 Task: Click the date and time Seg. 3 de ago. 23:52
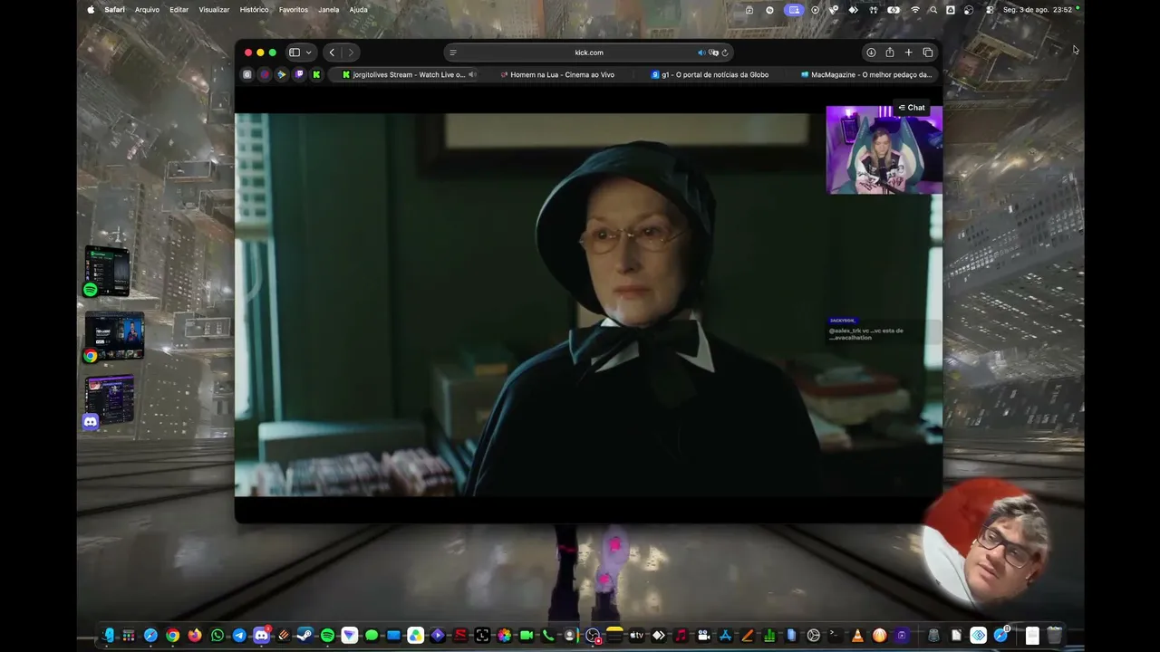[1038, 10]
